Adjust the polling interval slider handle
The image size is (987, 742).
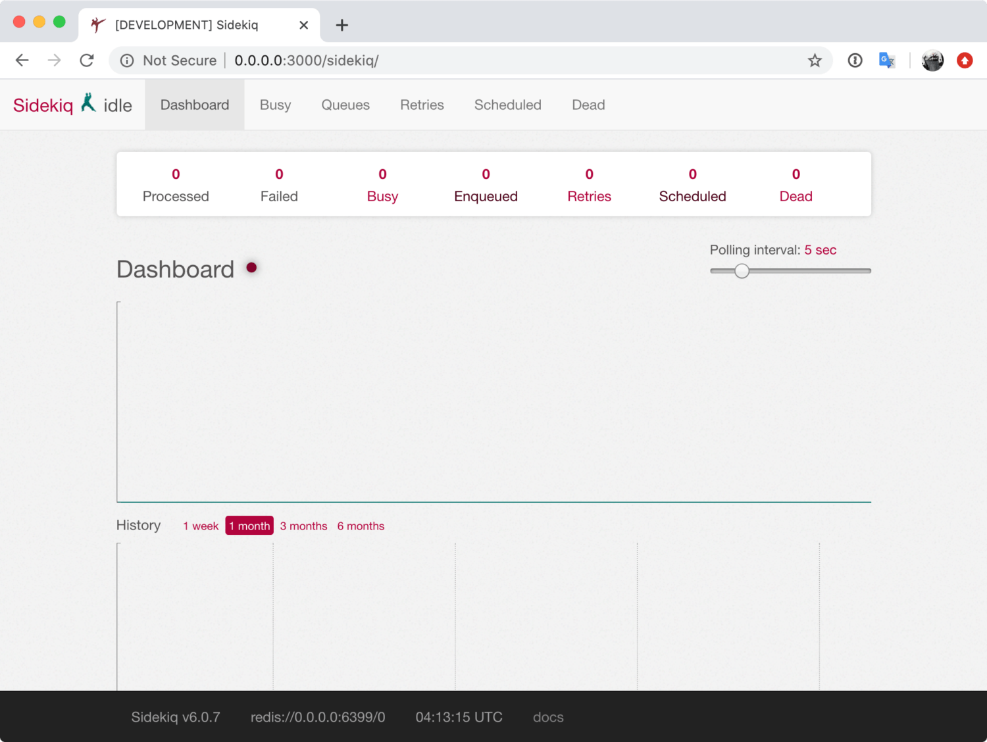coord(742,271)
